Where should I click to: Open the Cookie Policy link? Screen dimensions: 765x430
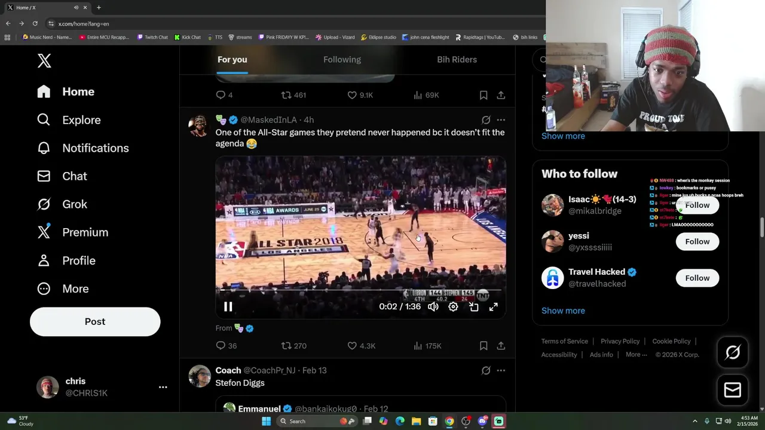(671, 341)
